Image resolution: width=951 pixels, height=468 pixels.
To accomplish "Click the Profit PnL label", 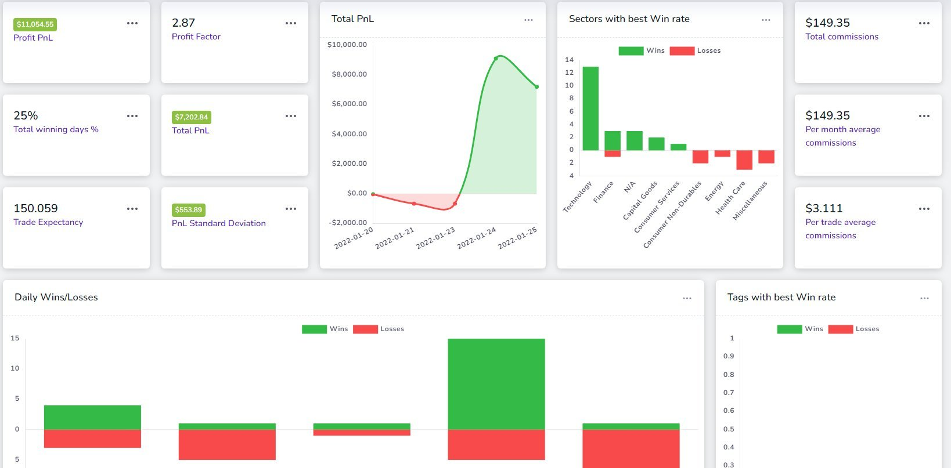I will [x=33, y=38].
